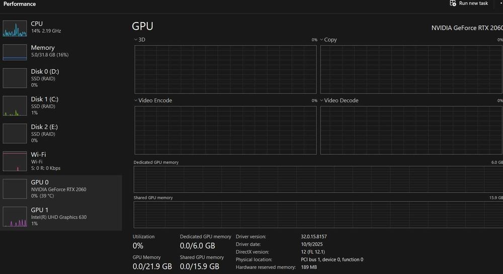Click the GPU 1 mini graph
503x274 pixels.
pos(15,217)
